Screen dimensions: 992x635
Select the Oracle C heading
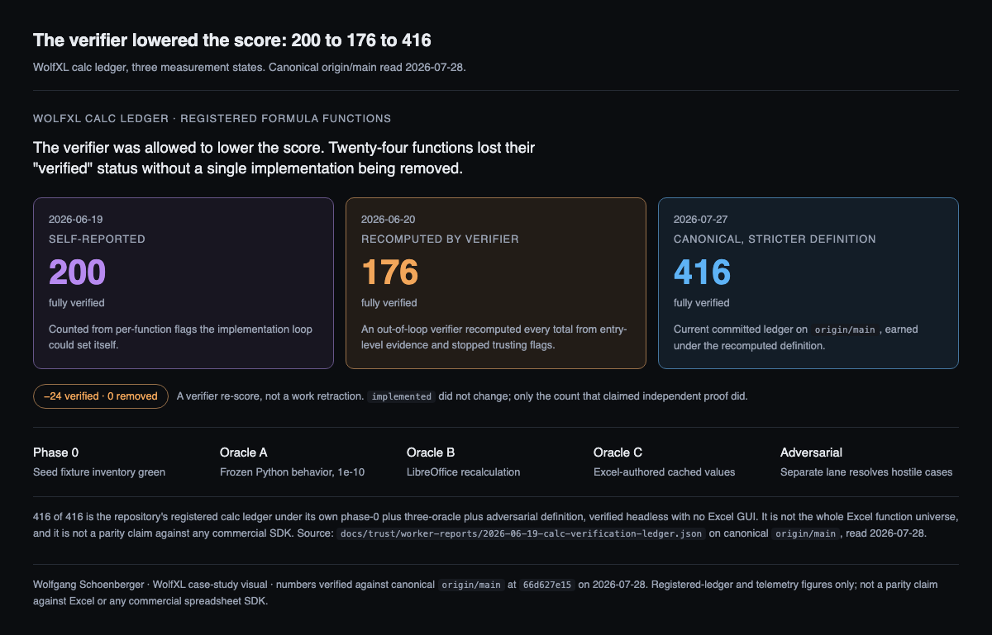click(618, 453)
